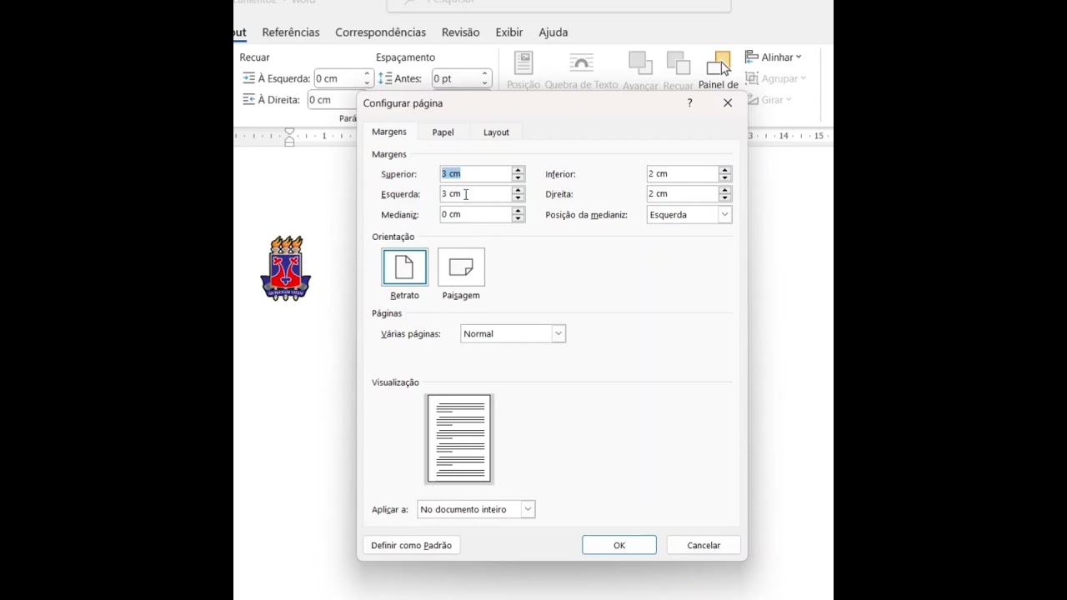The width and height of the screenshot is (1067, 600).
Task: Switch to the Papel tab
Action: coord(443,132)
